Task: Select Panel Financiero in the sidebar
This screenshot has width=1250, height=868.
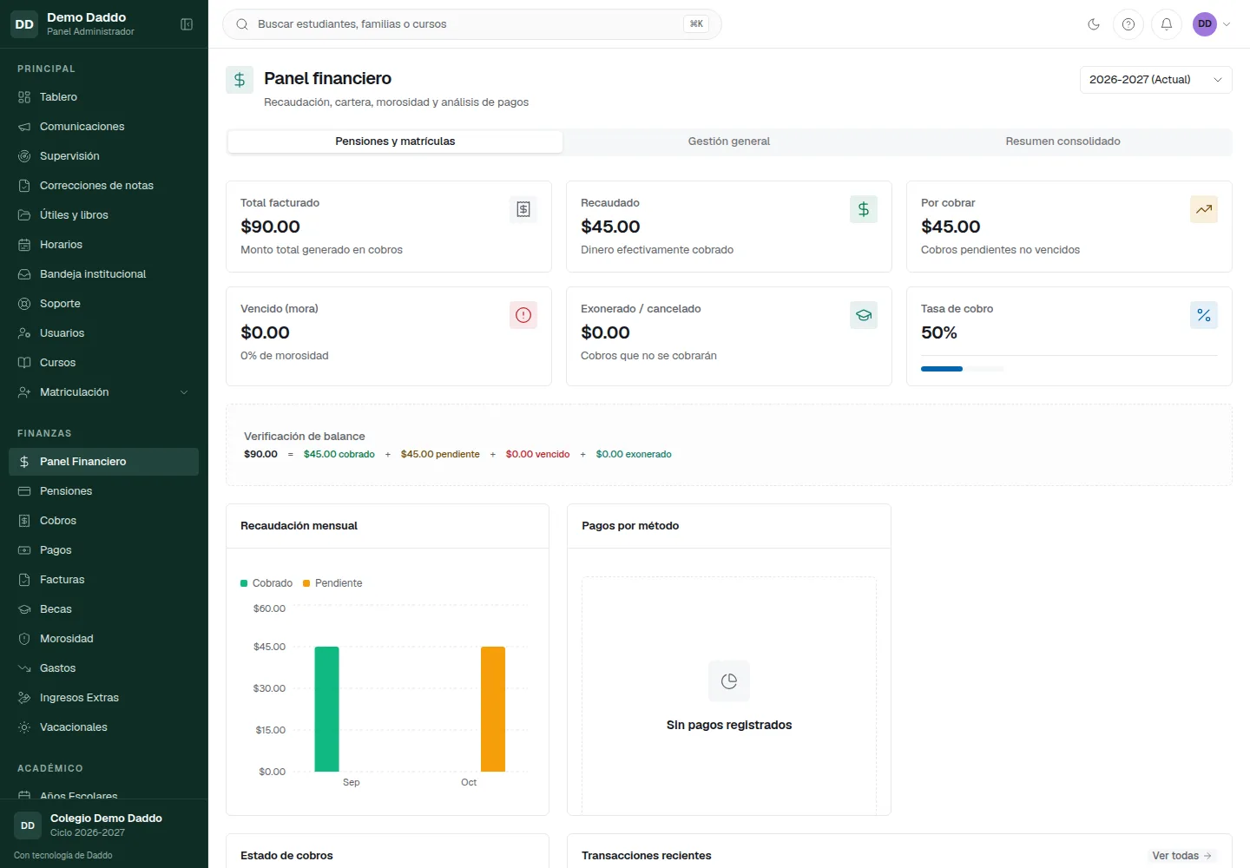Action: point(104,462)
